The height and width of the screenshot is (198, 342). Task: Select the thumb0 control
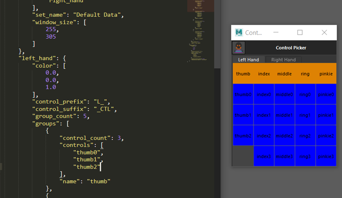click(243, 94)
